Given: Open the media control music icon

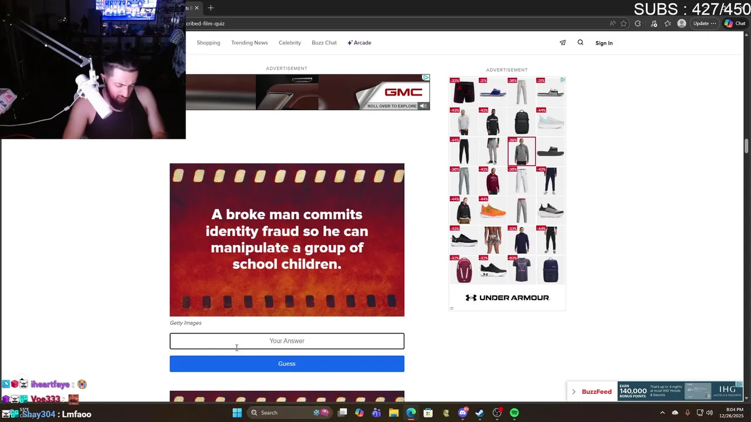Looking at the screenshot, I should 654,23.
